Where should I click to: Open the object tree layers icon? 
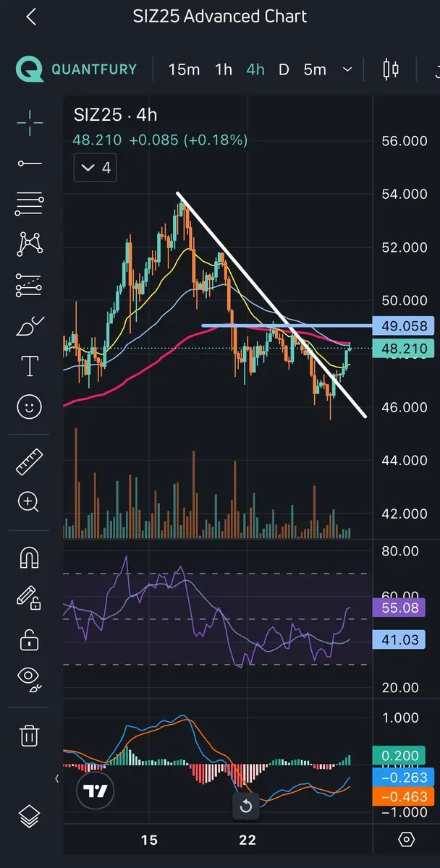pyautogui.click(x=30, y=817)
